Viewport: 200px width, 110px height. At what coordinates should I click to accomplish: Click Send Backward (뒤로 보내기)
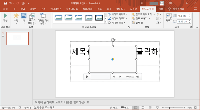pyautogui.click(x=140, y=18)
